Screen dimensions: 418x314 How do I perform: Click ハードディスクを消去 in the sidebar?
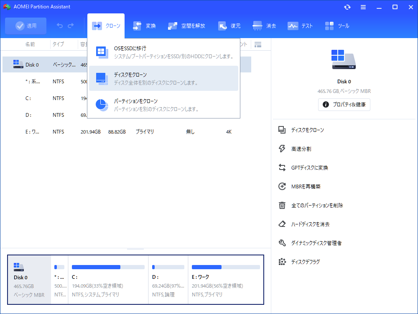[310, 224]
